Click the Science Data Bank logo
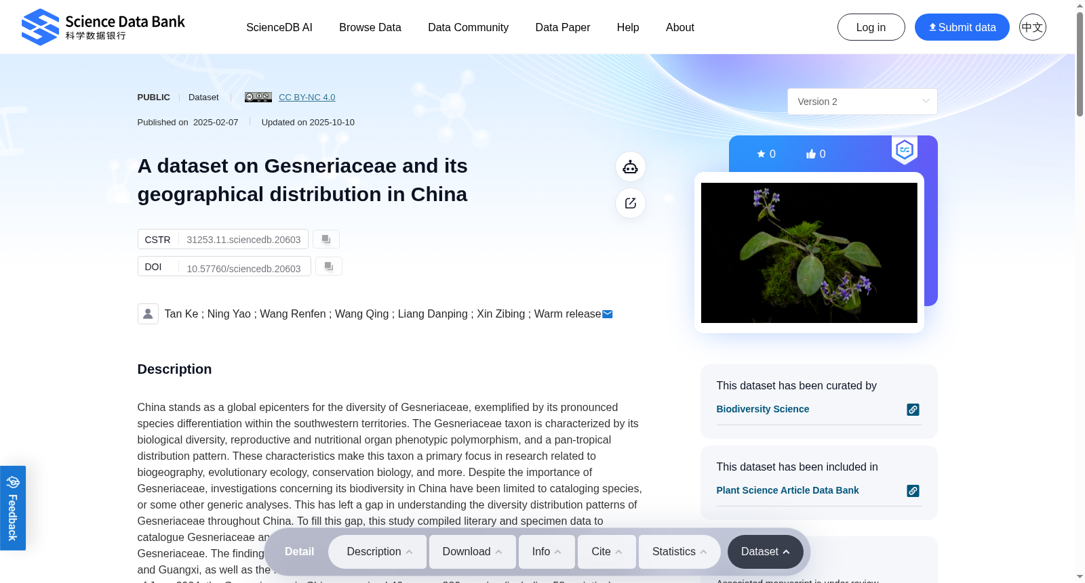This screenshot has width=1085, height=583. [x=103, y=27]
